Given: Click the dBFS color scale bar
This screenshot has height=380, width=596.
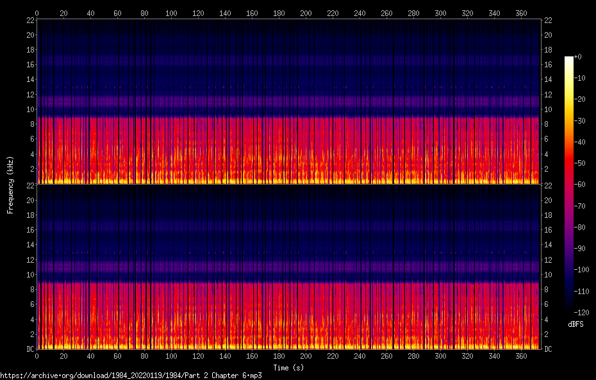Looking at the screenshot, I should (x=568, y=185).
